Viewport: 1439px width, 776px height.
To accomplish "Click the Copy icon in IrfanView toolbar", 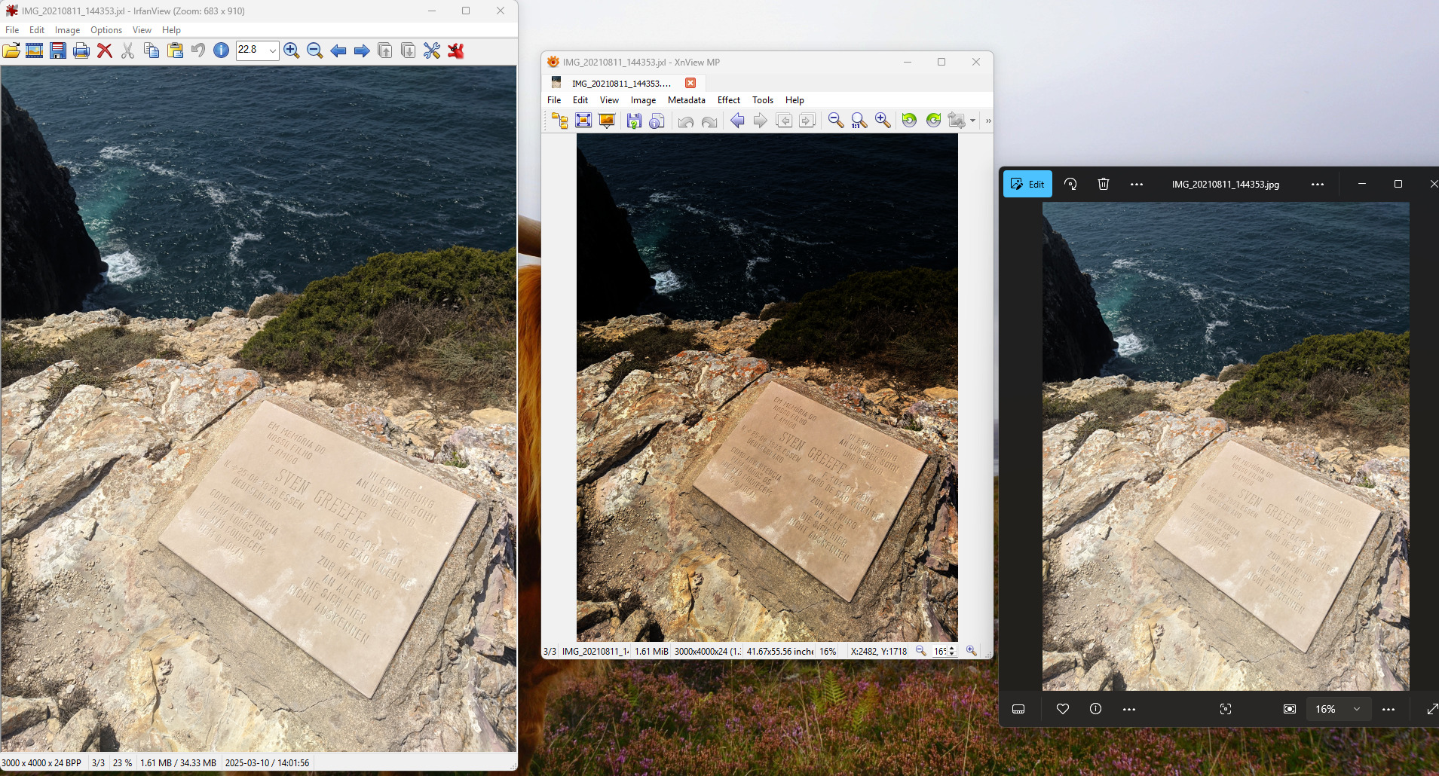I will pyautogui.click(x=152, y=50).
